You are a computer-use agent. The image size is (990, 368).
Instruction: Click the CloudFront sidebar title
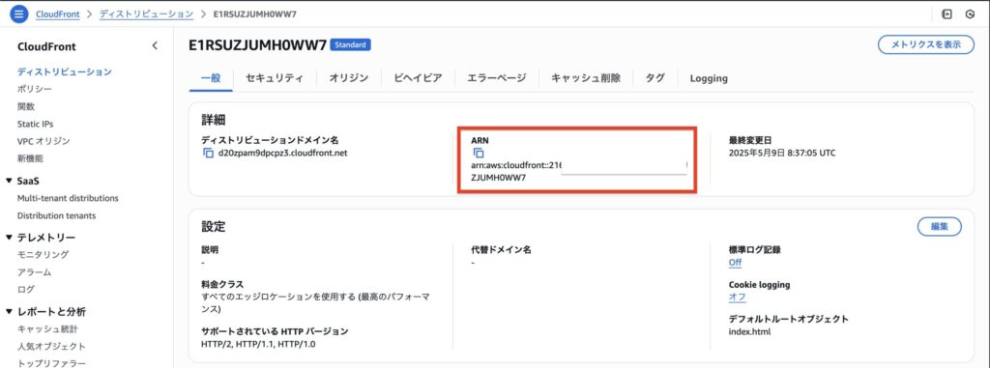(46, 46)
